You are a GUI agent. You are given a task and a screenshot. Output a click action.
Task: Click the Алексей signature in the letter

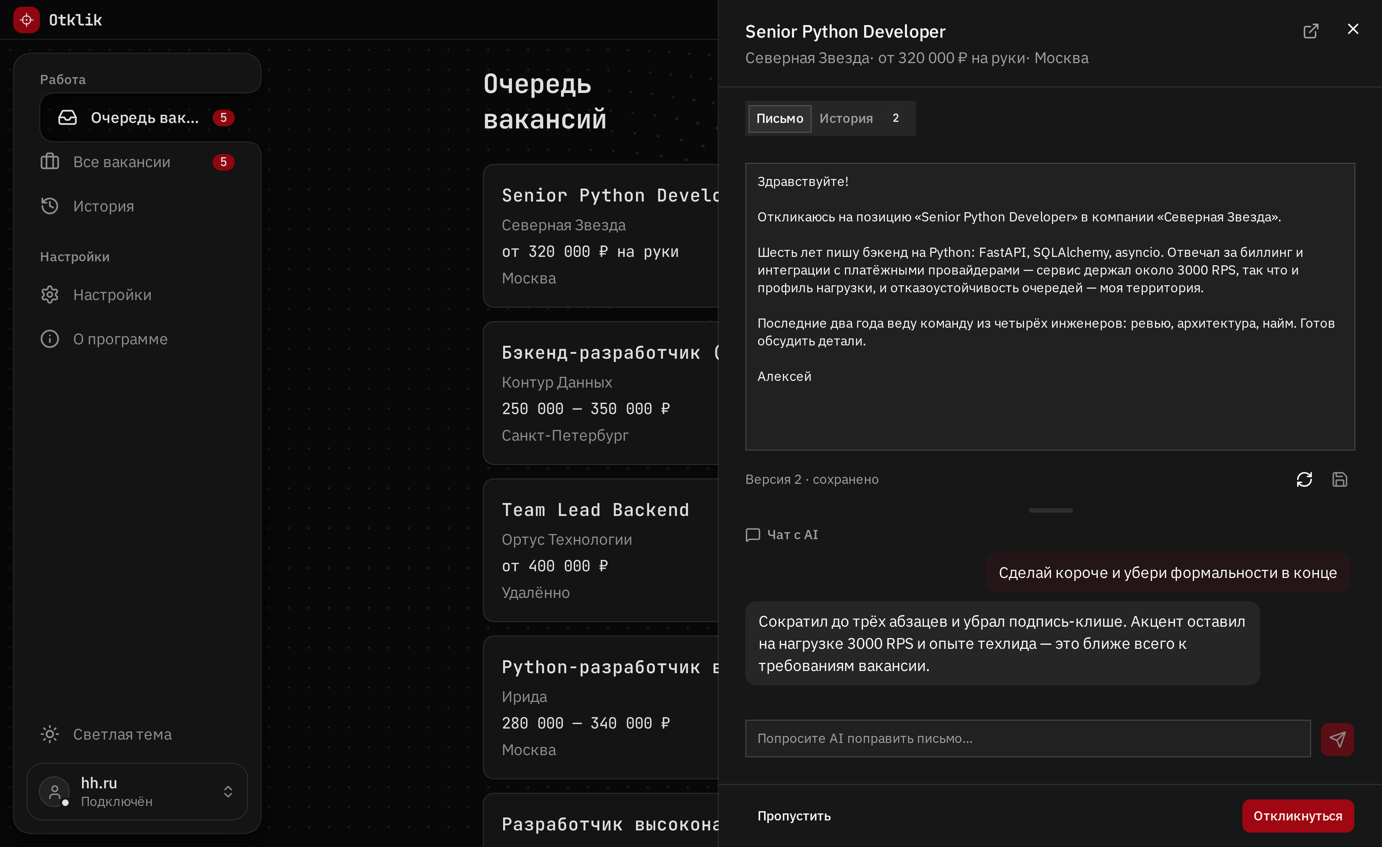[784, 376]
